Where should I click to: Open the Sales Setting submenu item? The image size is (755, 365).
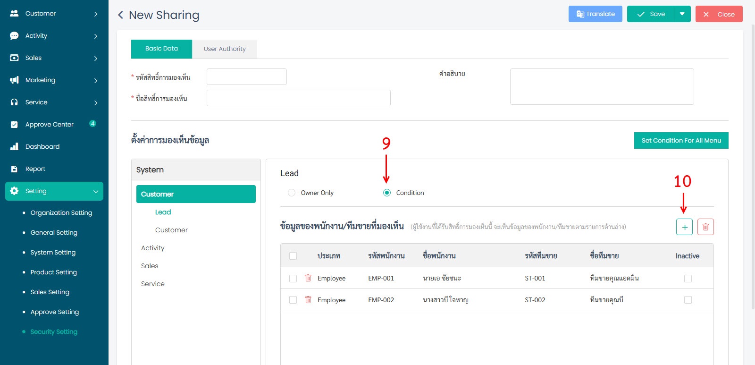[50, 292]
